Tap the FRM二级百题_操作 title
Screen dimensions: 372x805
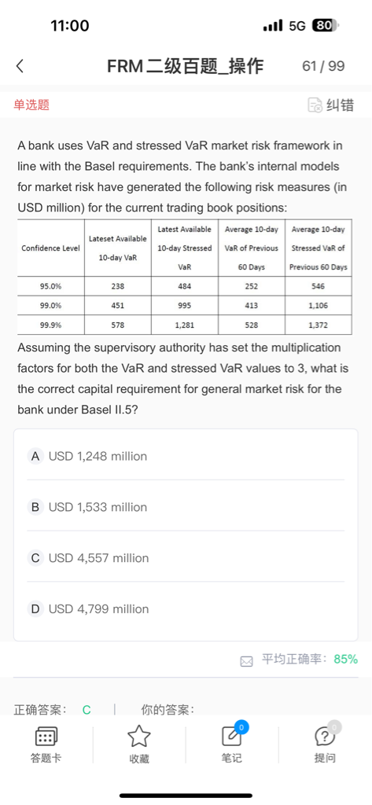(185, 66)
